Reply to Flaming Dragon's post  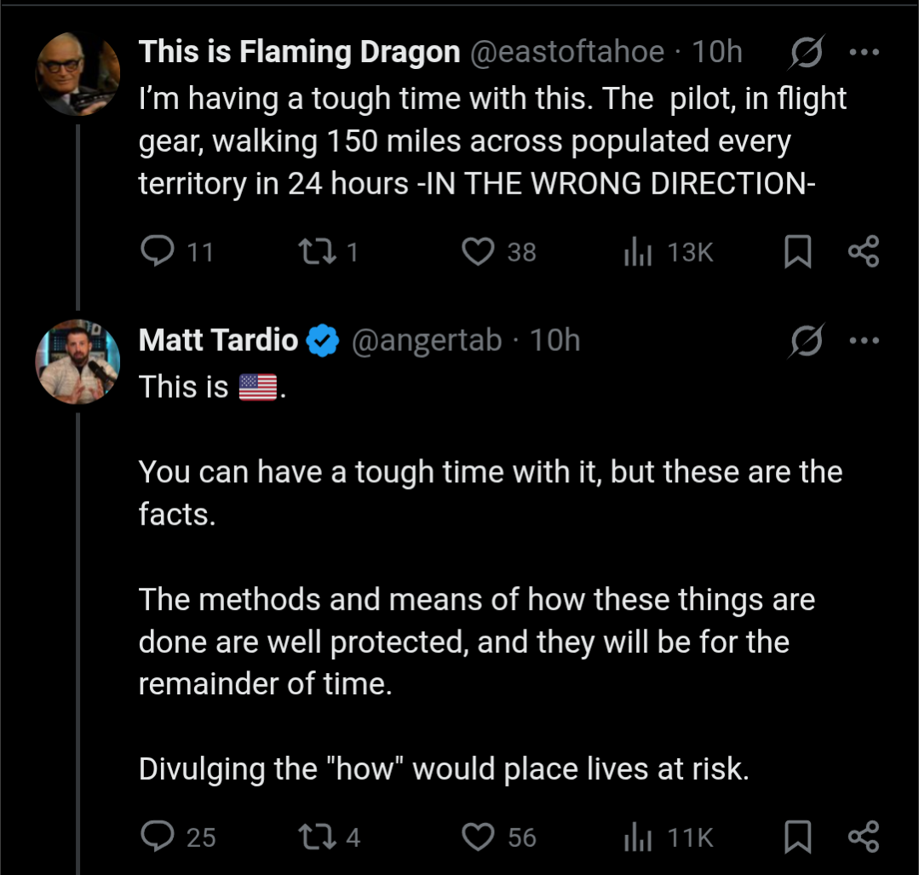(158, 251)
